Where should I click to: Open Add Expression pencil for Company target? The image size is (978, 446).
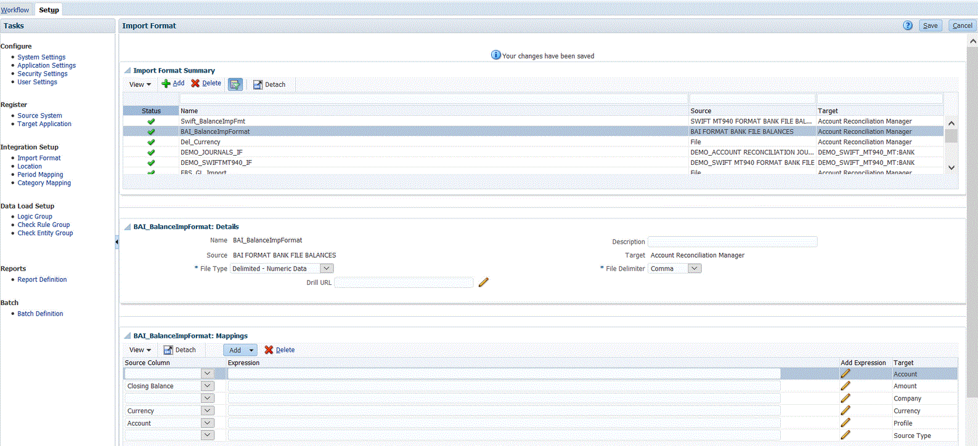846,398
